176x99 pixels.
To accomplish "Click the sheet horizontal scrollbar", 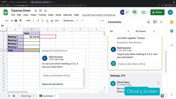I will coord(18,92).
